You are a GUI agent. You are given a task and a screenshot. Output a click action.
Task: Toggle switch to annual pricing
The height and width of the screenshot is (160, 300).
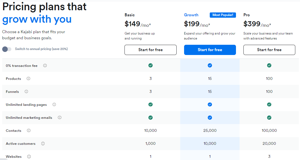coord(7,49)
